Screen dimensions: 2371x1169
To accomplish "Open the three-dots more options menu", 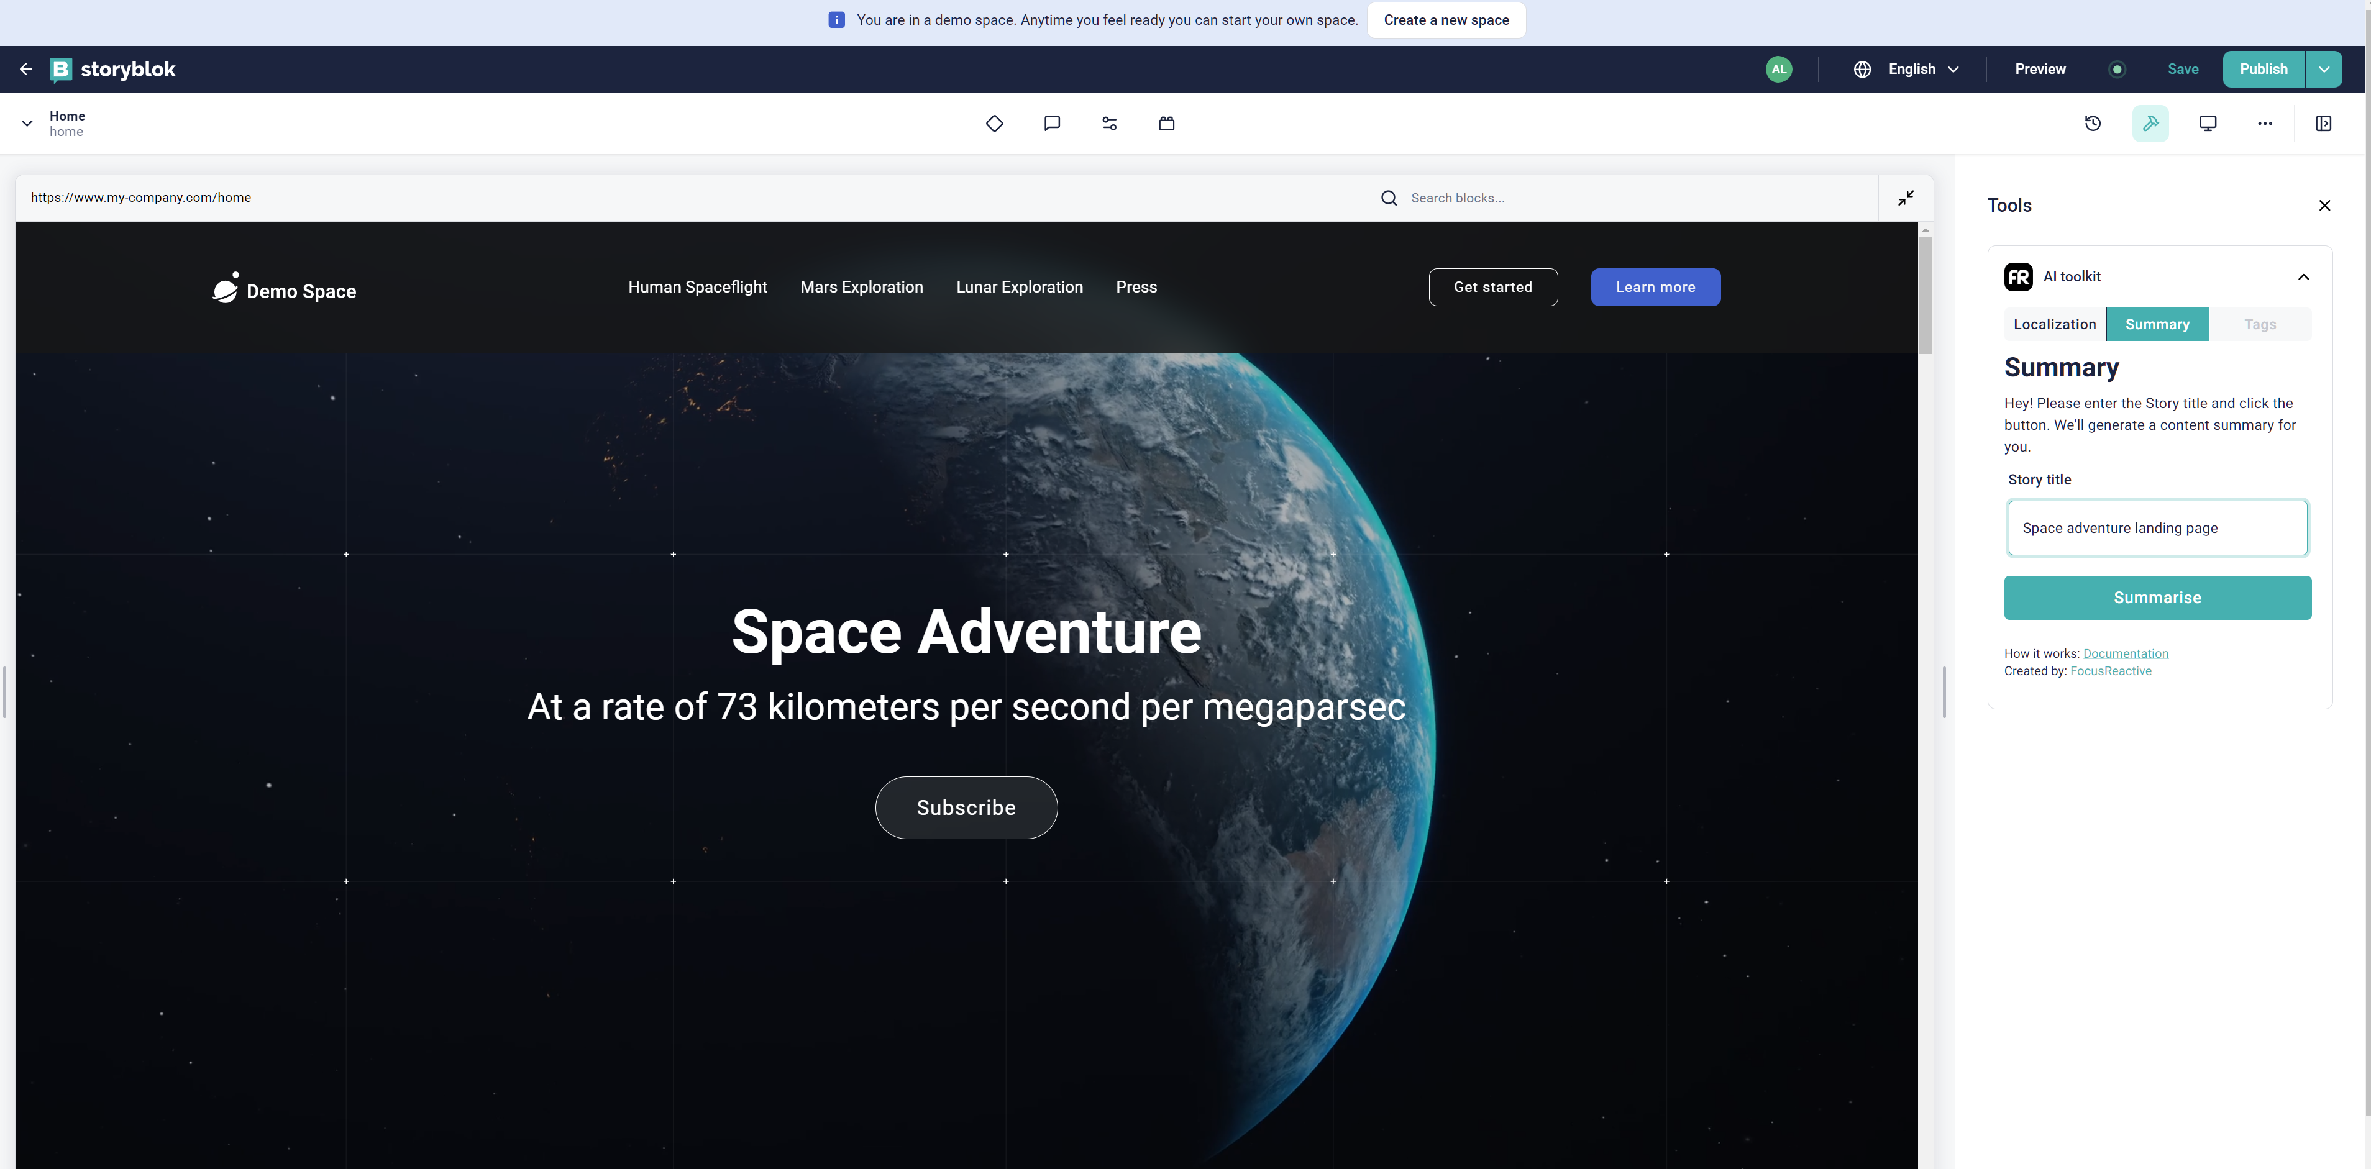I will 2264,124.
